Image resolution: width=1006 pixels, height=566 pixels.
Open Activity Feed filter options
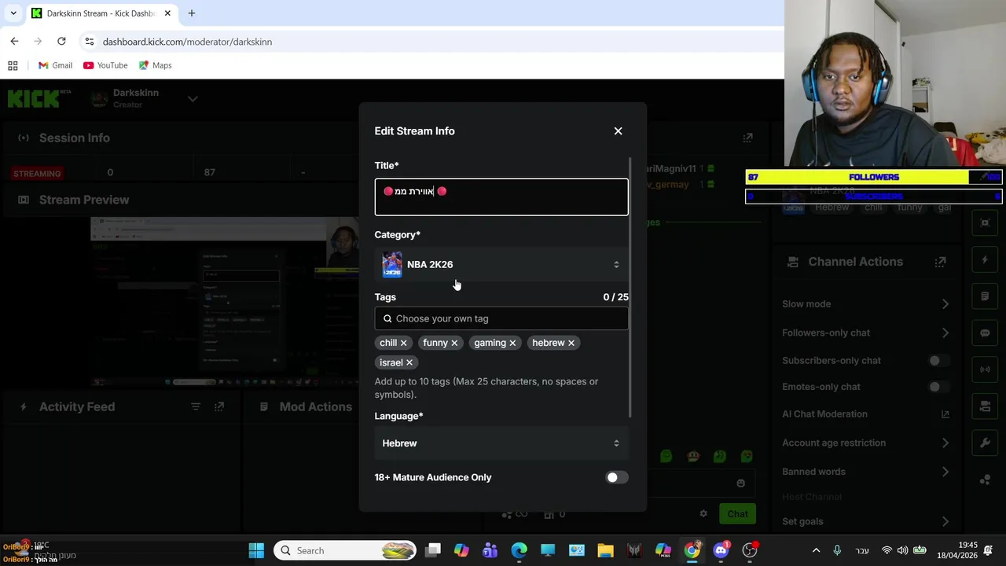click(196, 406)
